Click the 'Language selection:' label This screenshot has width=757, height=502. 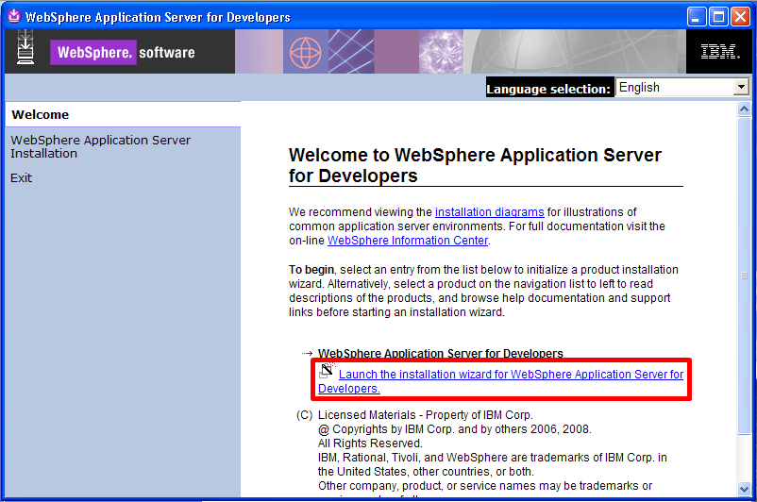tap(549, 89)
